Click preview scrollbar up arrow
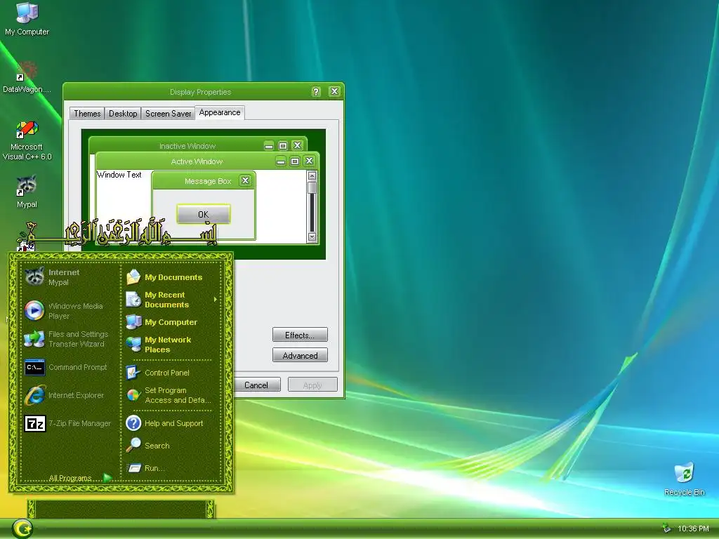Image resolution: width=719 pixels, height=539 pixels. click(312, 176)
